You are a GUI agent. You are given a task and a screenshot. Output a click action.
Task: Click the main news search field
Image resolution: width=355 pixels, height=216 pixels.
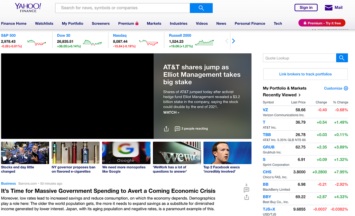(122, 8)
